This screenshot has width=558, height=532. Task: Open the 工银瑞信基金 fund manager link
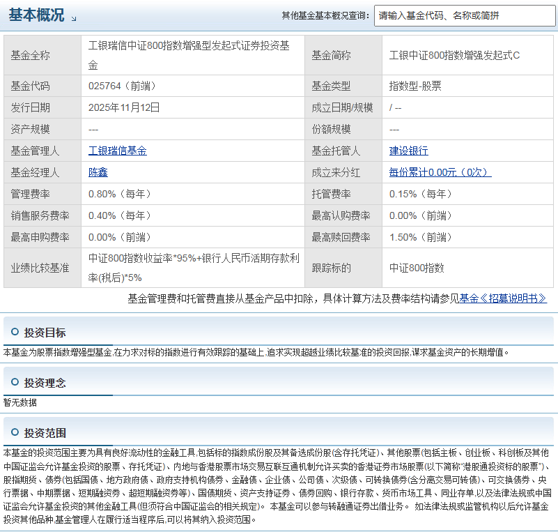(x=118, y=151)
